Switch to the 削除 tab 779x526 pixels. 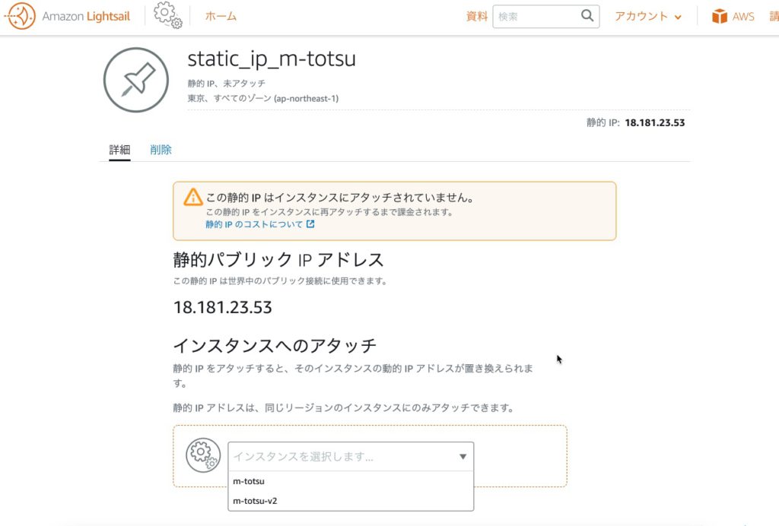(x=161, y=150)
